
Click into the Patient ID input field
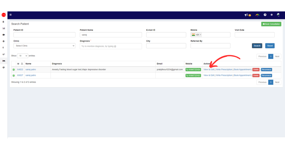(44, 35)
